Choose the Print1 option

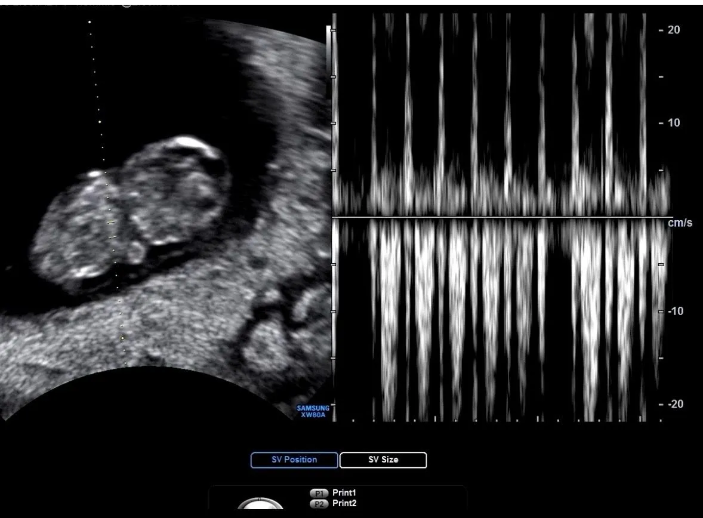click(x=344, y=492)
